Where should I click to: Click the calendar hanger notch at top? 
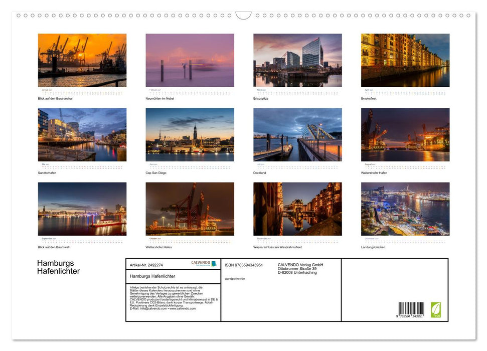[x=244, y=16]
